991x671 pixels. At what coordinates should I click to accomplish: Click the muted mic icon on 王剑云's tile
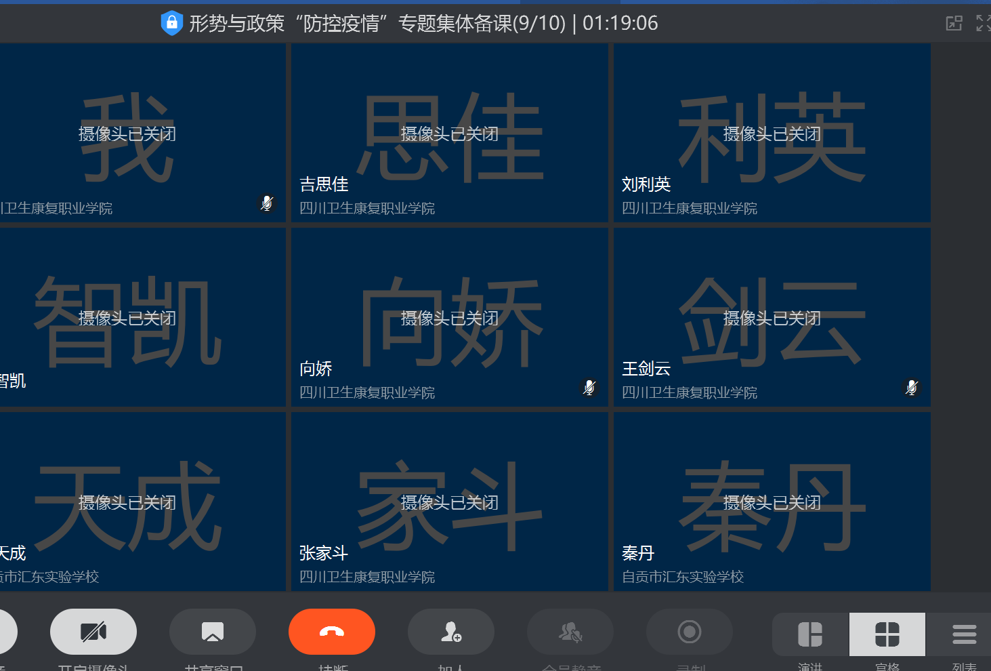coord(912,387)
